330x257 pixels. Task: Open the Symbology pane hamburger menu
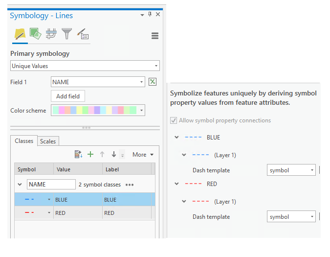click(x=155, y=36)
